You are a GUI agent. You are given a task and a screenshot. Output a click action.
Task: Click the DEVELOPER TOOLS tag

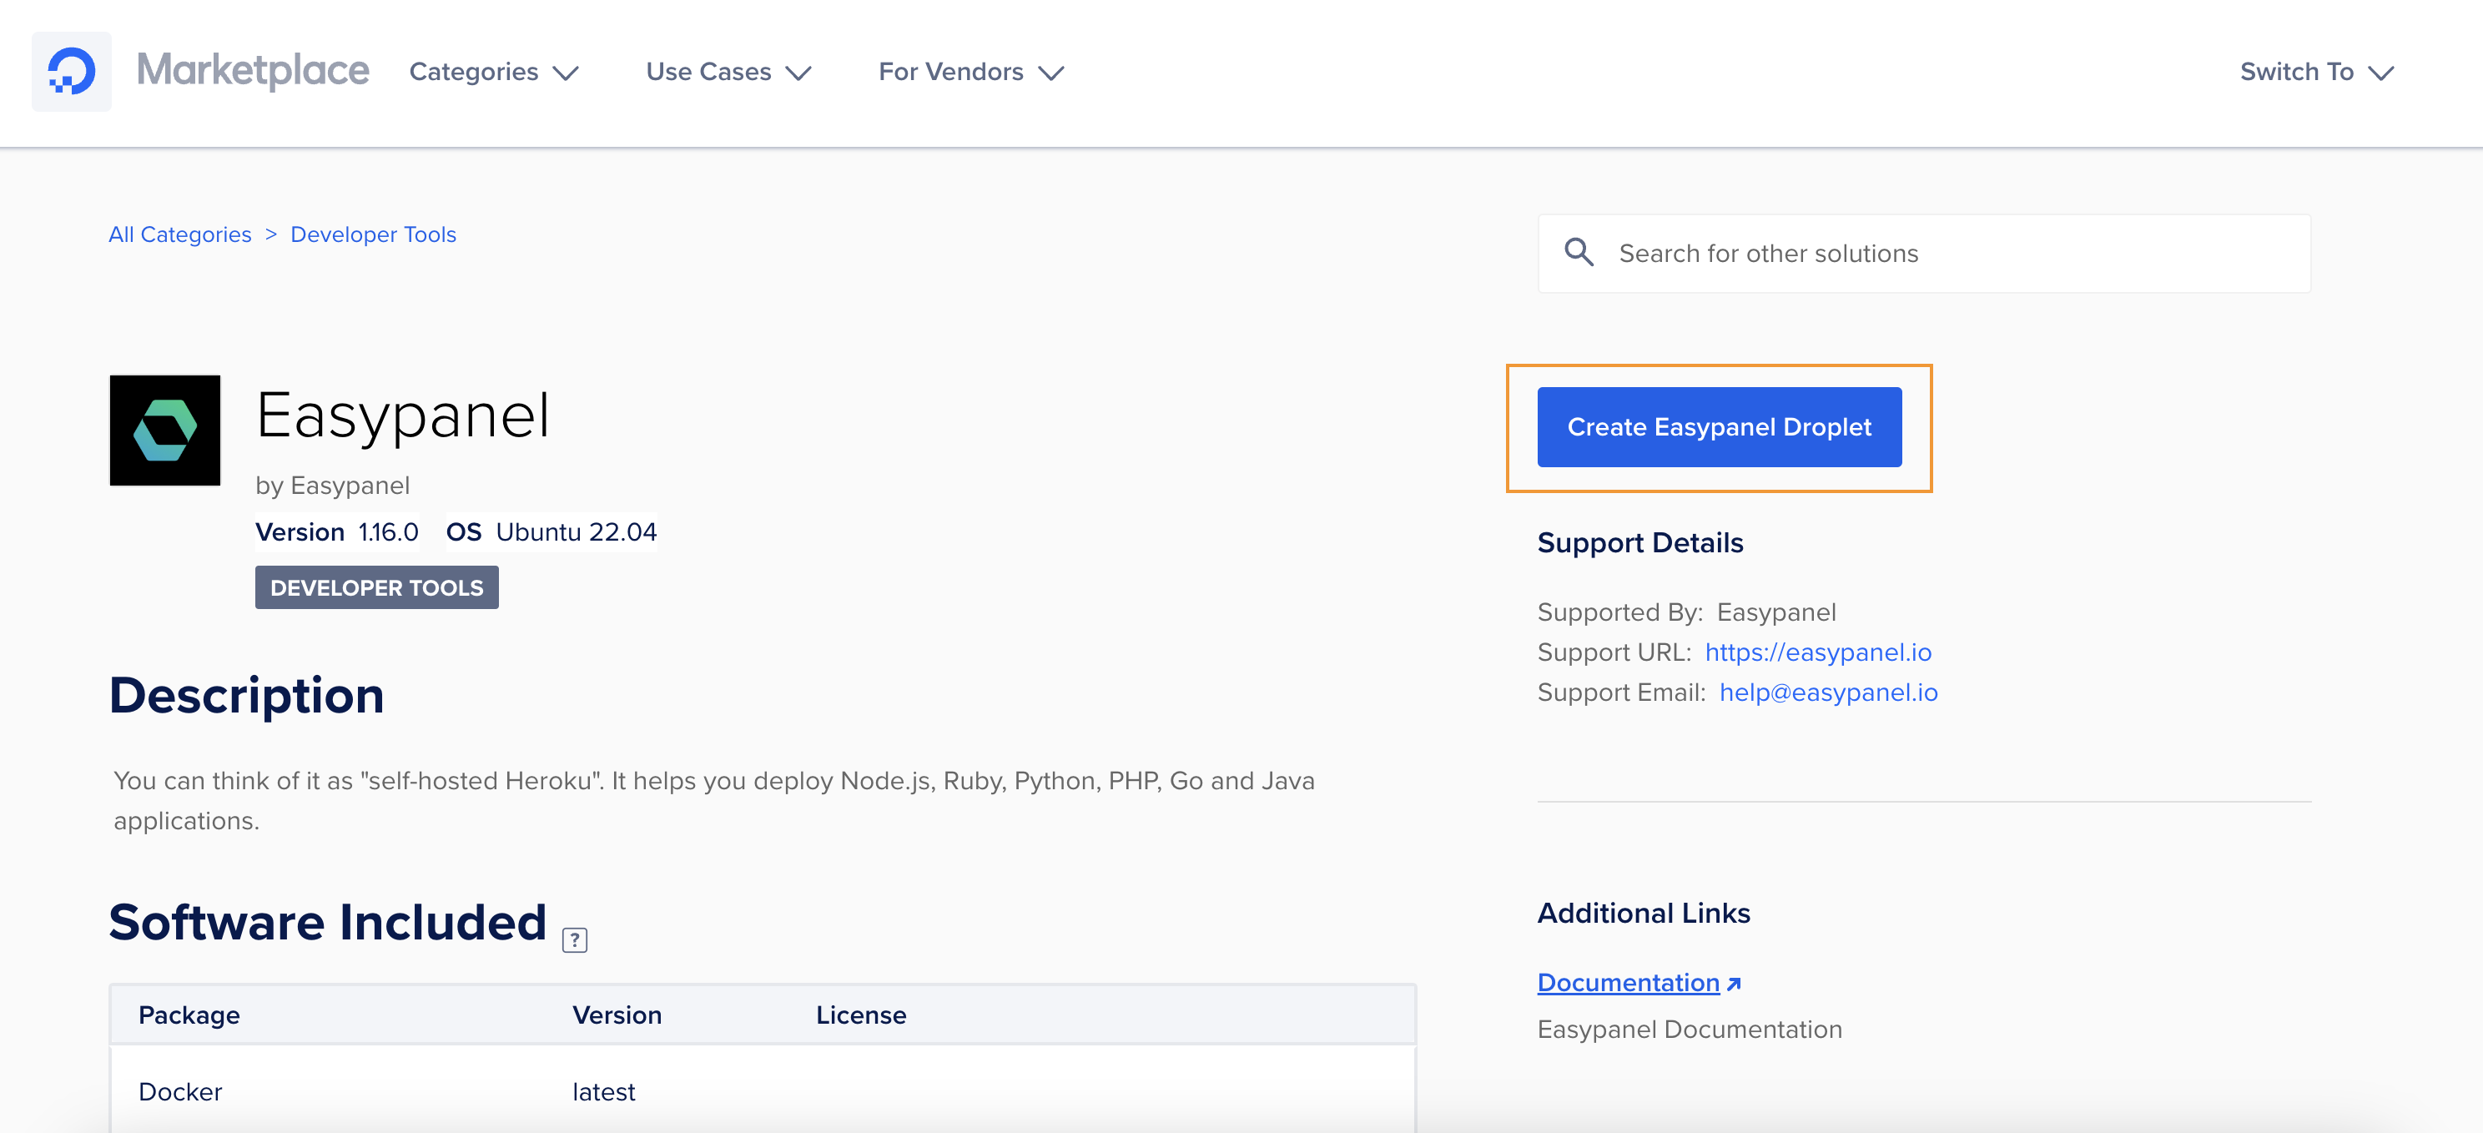pyautogui.click(x=377, y=587)
